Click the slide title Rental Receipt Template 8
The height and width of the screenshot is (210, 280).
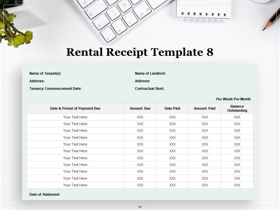[140, 52]
